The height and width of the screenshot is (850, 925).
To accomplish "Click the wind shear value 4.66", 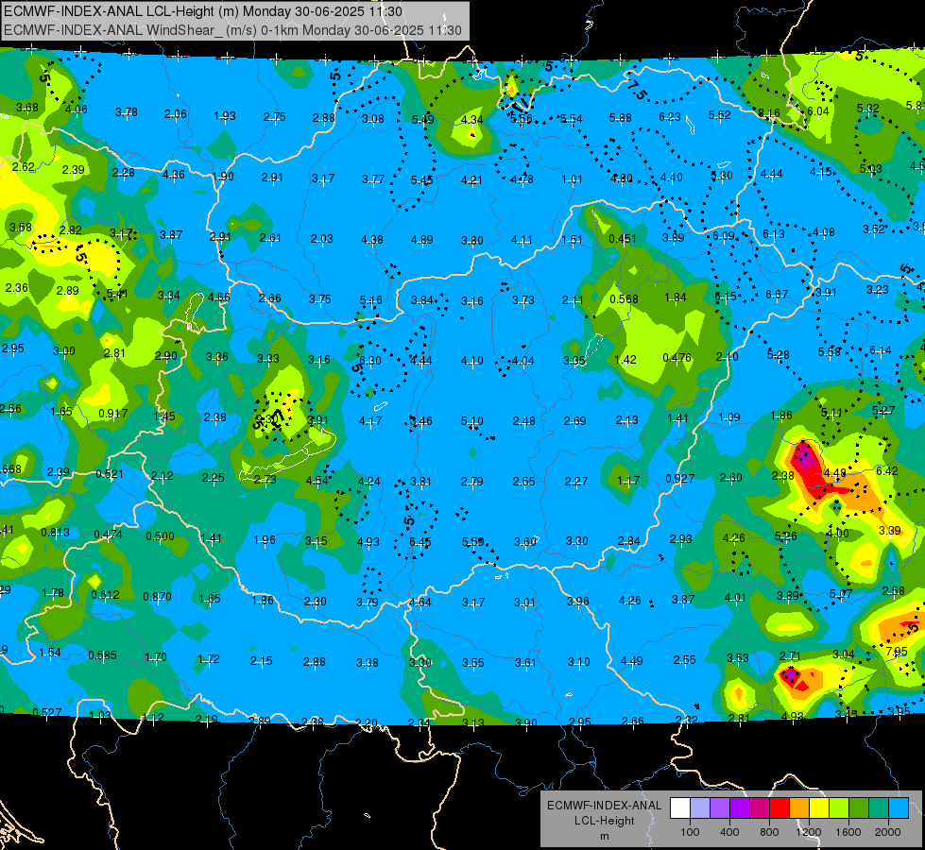I will point(219,297).
